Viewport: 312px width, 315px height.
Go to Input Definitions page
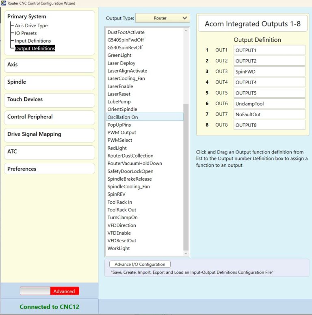point(33,41)
